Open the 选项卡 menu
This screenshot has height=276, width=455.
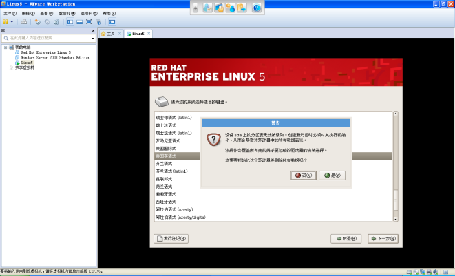pyautogui.click(x=89, y=13)
